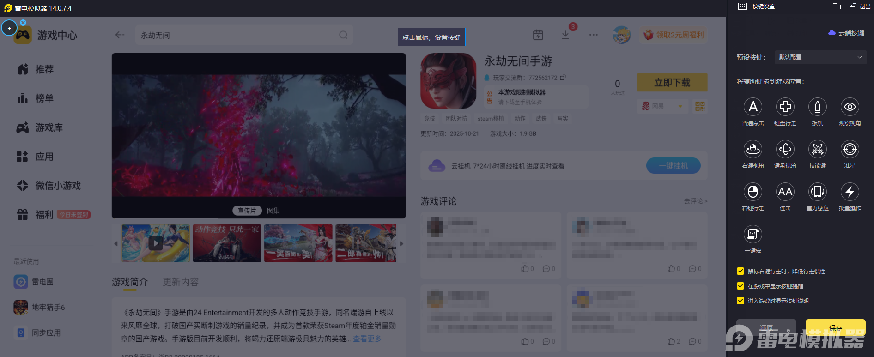
Task: Open the video thumbnail with play button
Action: pyautogui.click(x=156, y=243)
